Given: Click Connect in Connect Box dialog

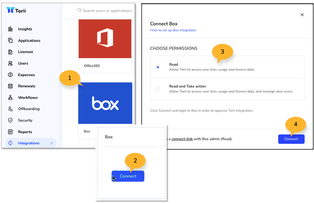Looking at the screenshot, I should pos(291,139).
